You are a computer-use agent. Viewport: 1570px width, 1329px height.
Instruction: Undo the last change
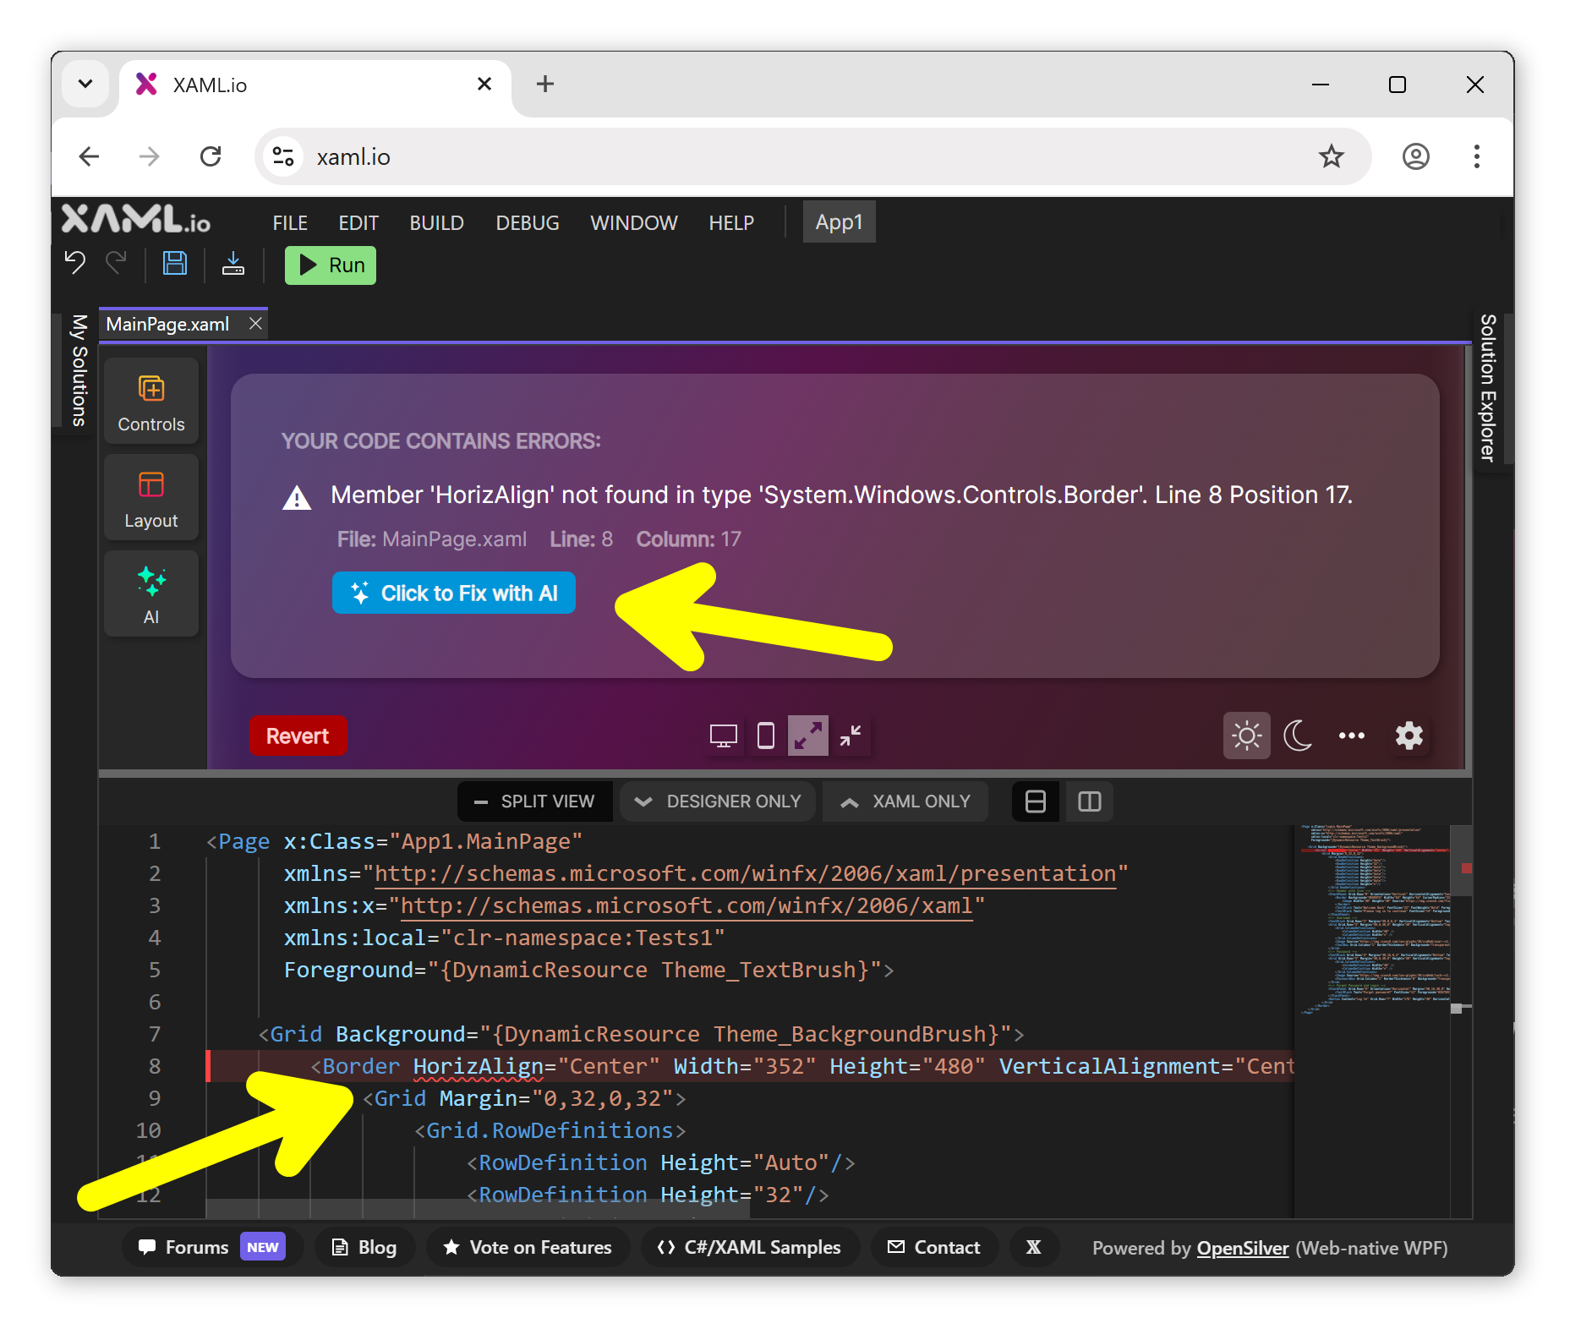(74, 265)
